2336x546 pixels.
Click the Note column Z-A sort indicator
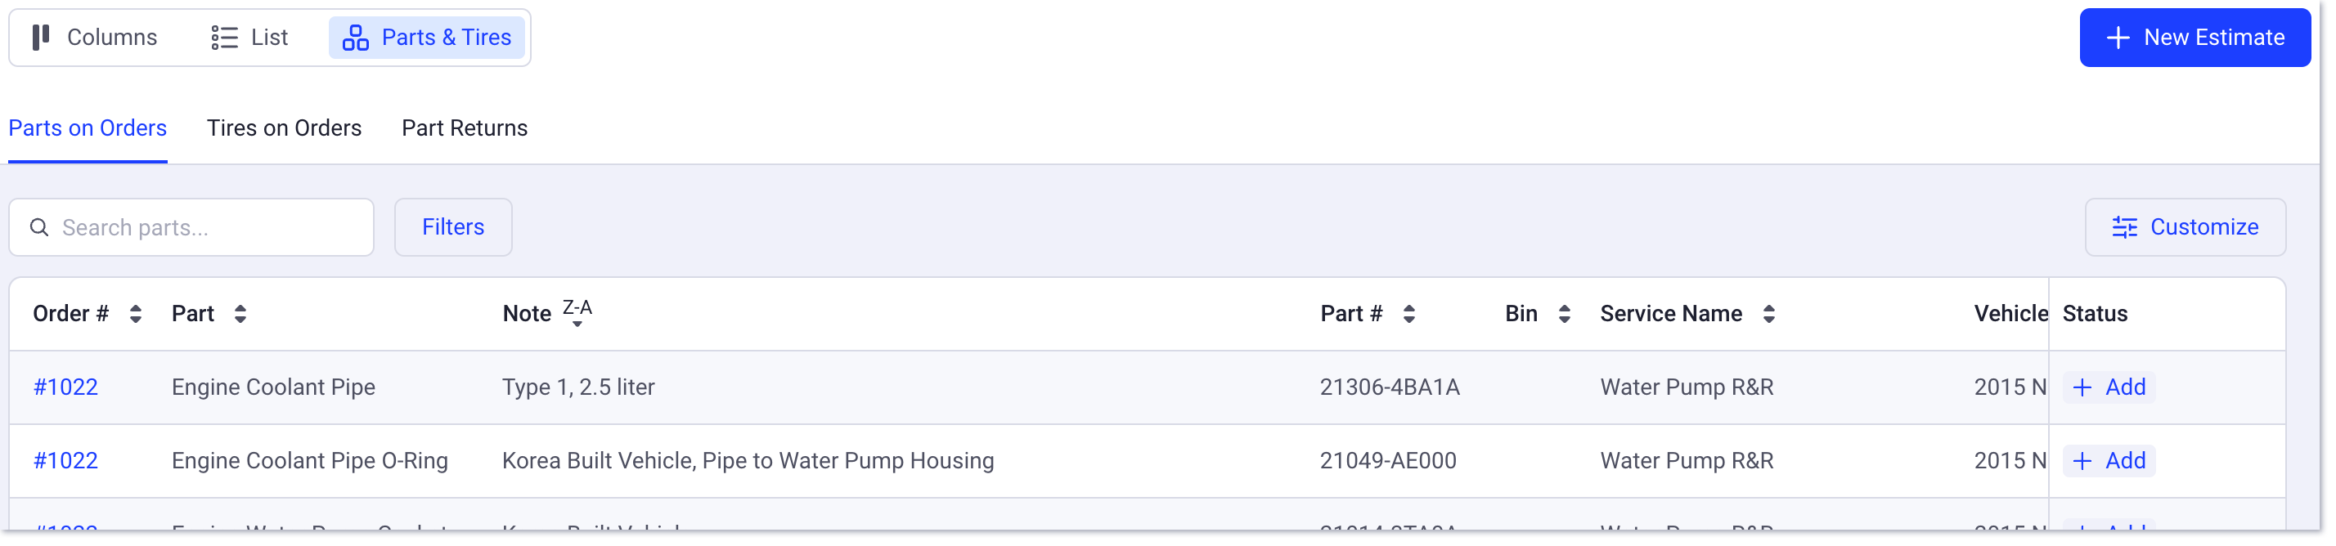[x=577, y=307]
